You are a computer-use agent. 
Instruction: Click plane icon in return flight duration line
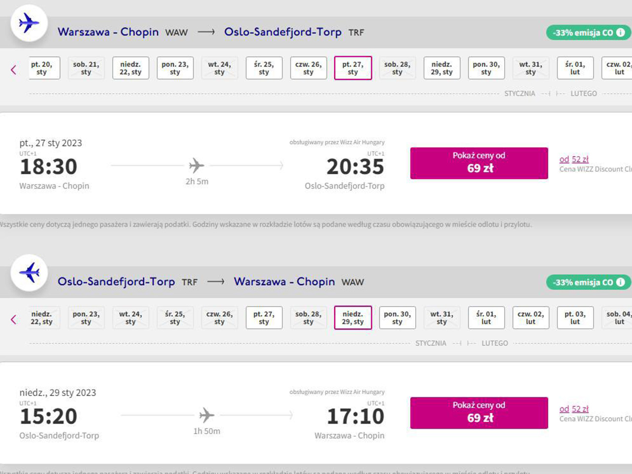pyautogui.click(x=206, y=415)
